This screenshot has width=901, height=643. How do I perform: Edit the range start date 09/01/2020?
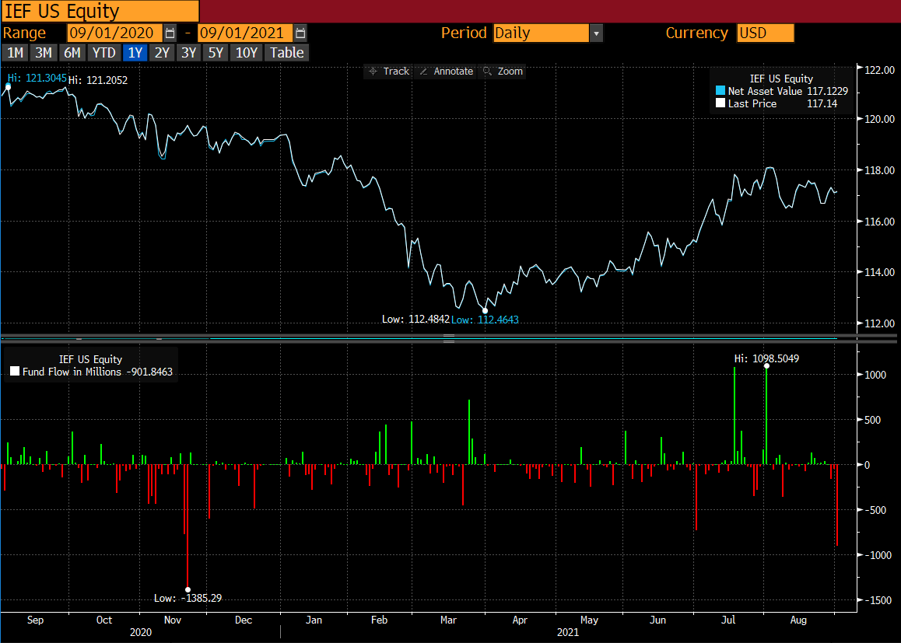click(x=115, y=33)
